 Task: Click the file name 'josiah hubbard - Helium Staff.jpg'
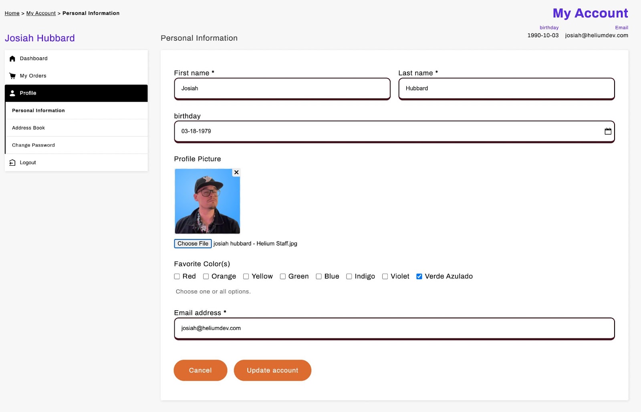(x=255, y=243)
